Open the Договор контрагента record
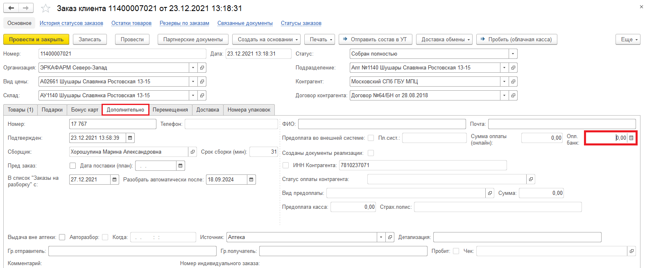The height and width of the screenshot is (268, 645). pyautogui.click(x=513, y=96)
